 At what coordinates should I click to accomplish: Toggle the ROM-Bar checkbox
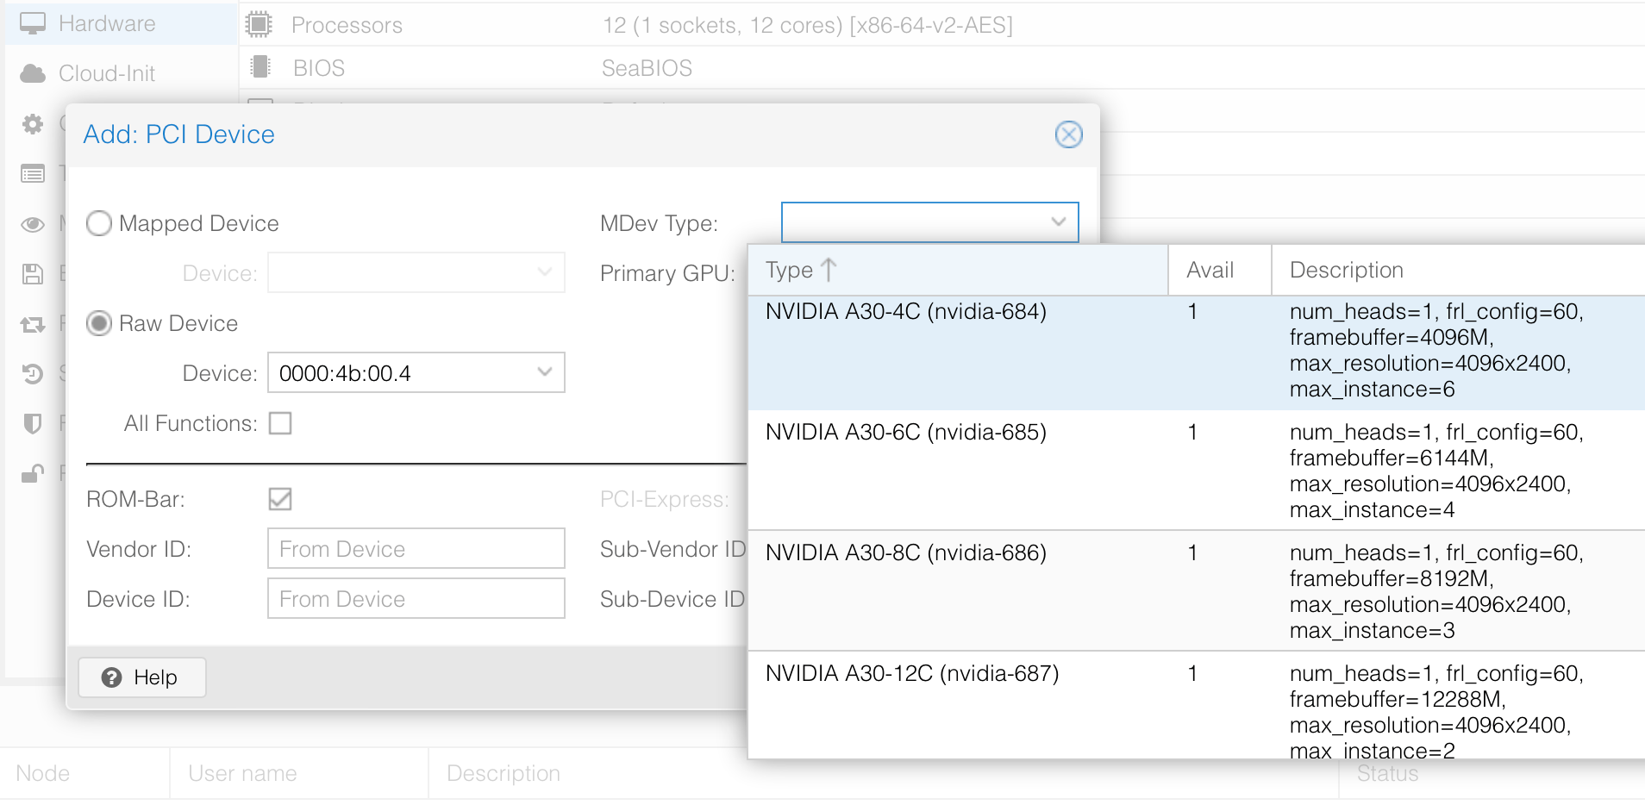pyautogui.click(x=280, y=499)
